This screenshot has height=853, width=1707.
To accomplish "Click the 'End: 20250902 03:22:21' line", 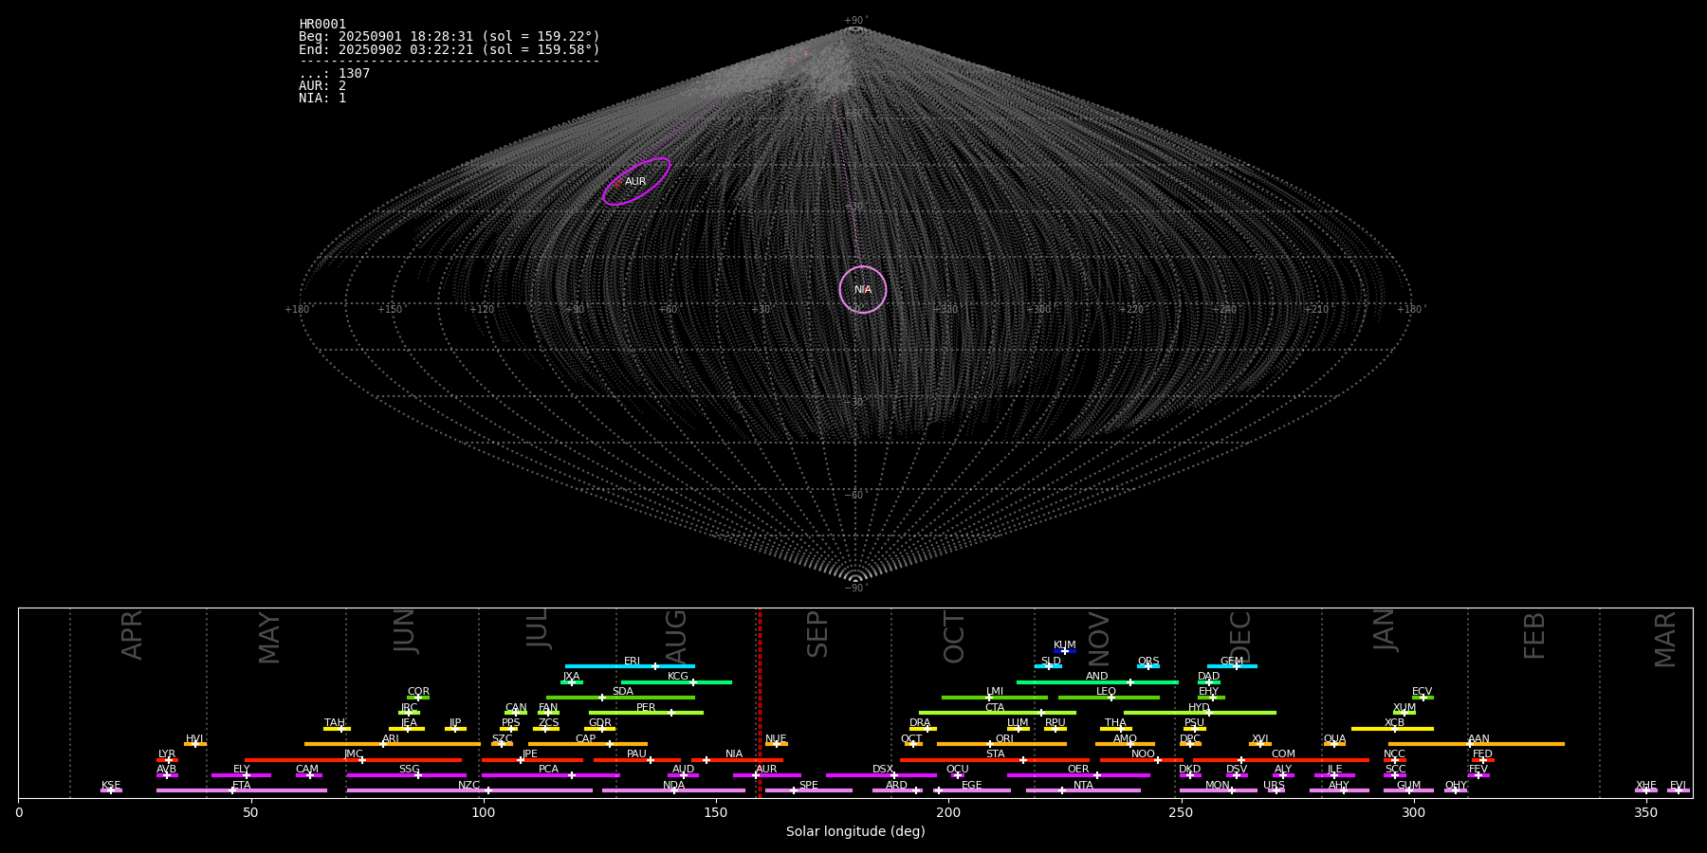I will pyautogui.click(x=450, y=49).
